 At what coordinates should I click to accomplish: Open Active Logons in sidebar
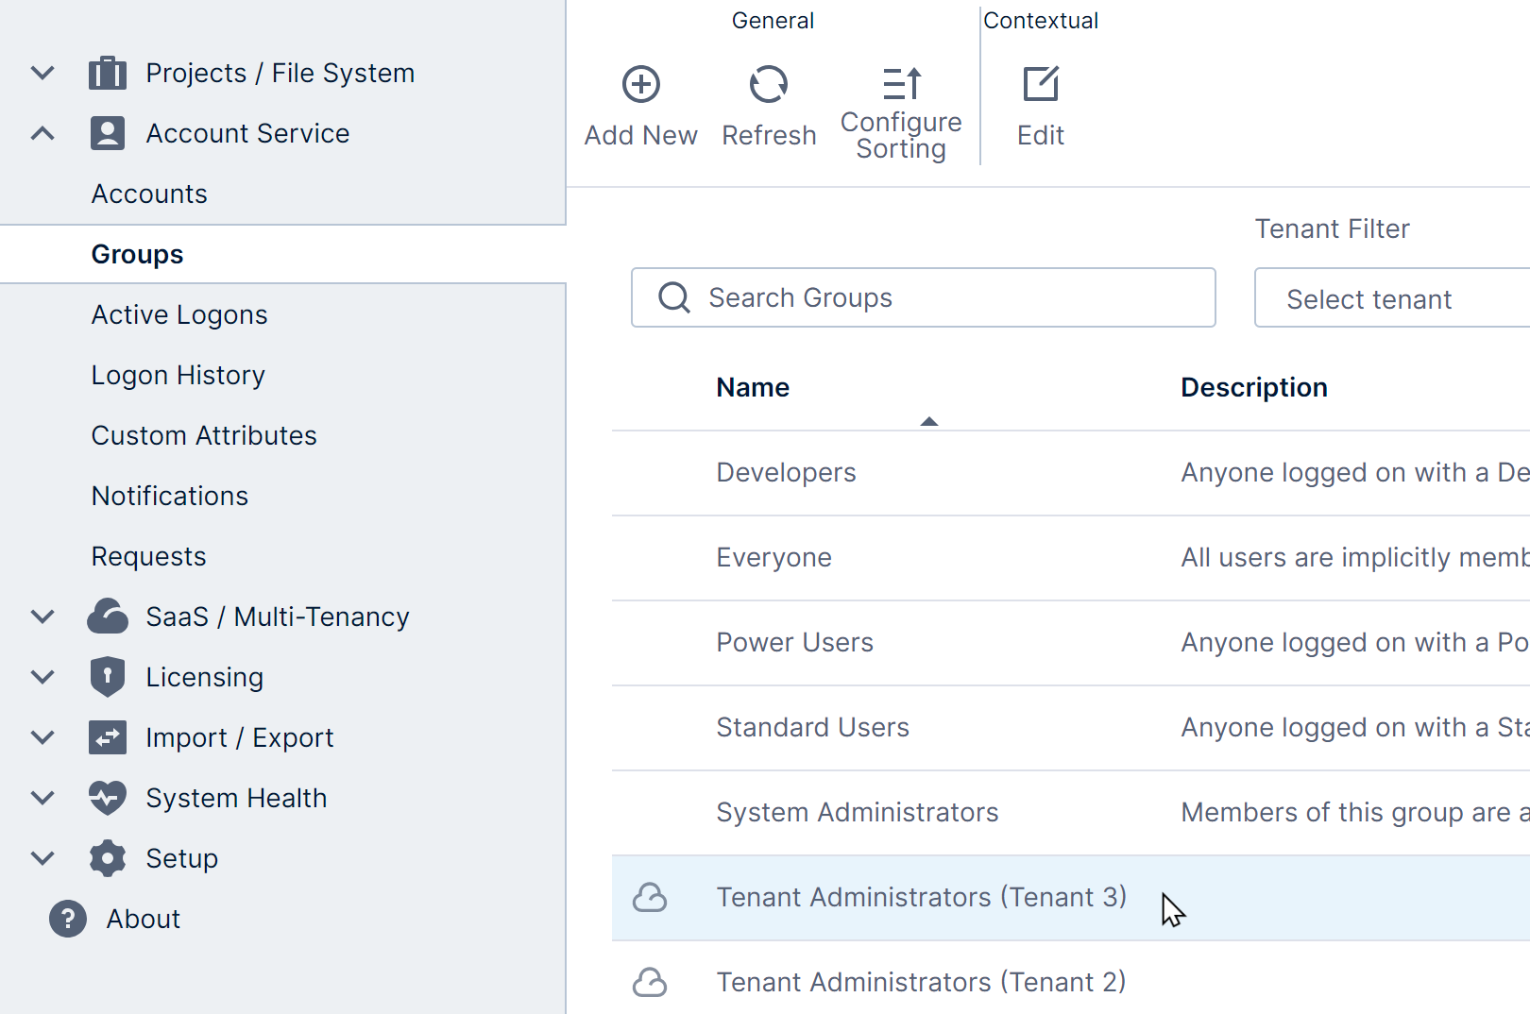click(179, 314)
